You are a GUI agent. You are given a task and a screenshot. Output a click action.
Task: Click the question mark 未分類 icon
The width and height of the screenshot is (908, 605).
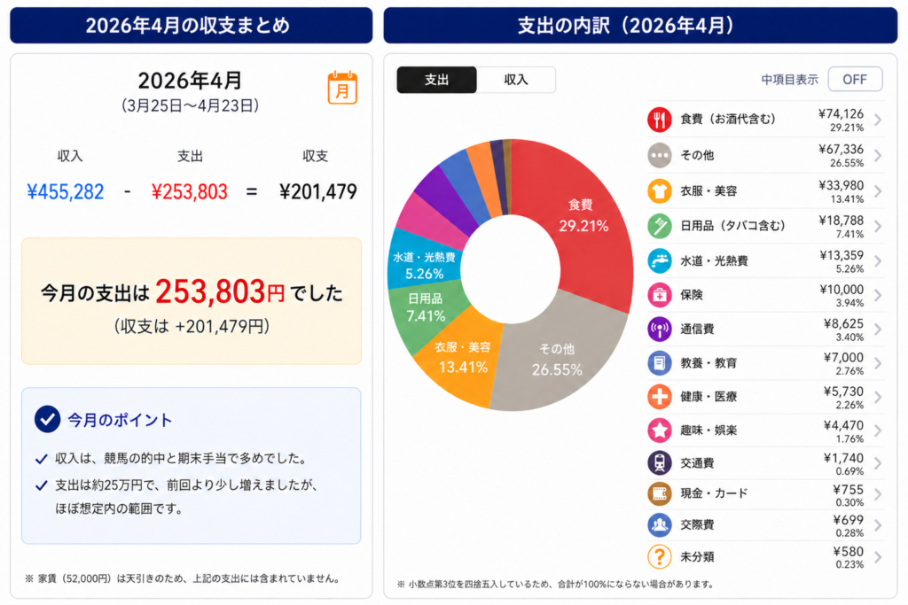(659, 556)
